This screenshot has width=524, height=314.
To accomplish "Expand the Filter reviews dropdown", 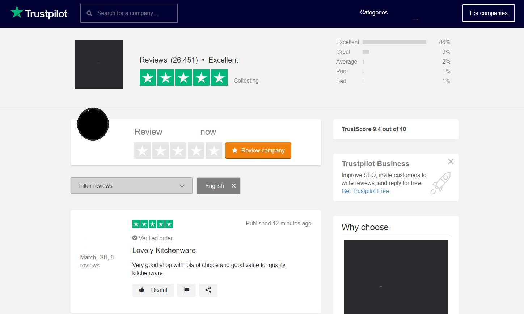I will (x=131, y=186).
